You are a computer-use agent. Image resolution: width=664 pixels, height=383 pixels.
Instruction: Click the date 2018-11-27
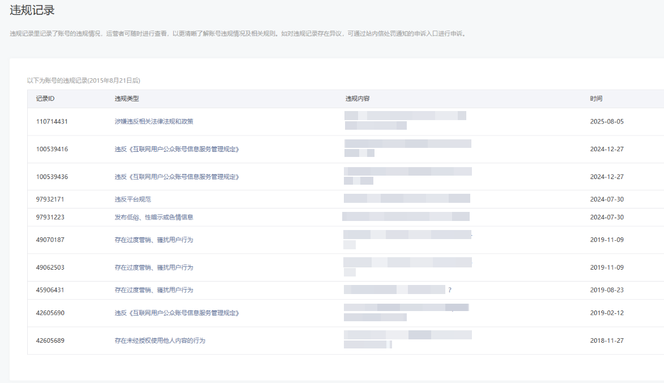[x=607, y=341]
